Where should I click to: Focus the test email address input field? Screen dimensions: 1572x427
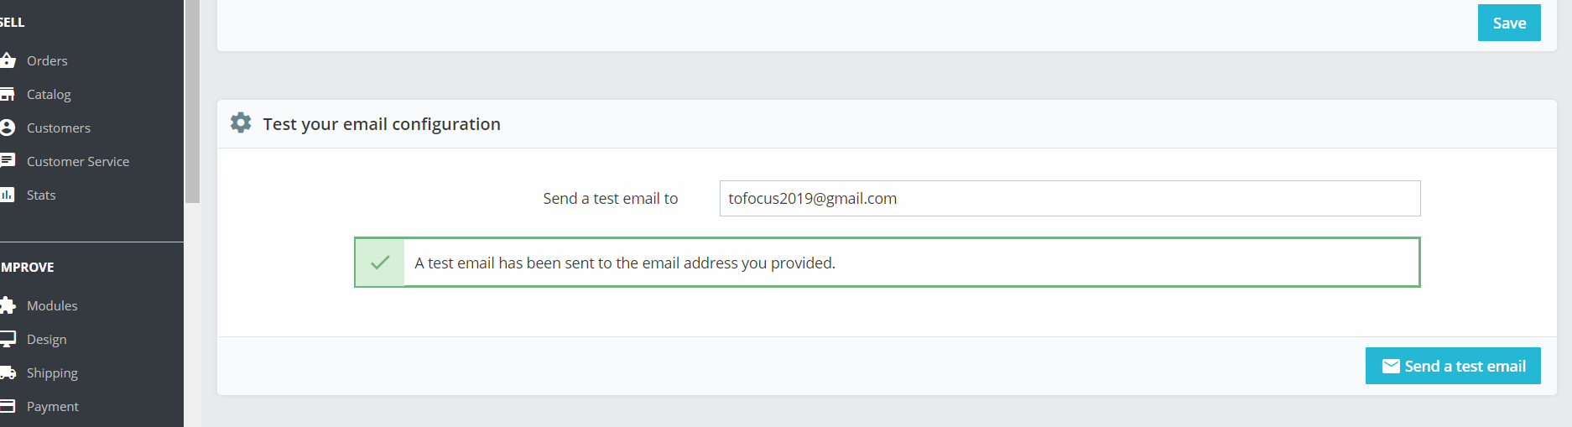pos(1070,199)
